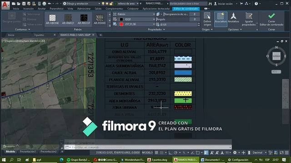The height and width of the screenshot is (163, 291).
Task: Toggle the Anotativo hatch option
Action: click(x=233, y=18)
